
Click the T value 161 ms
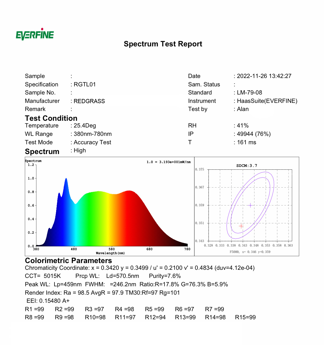point(246,142)
